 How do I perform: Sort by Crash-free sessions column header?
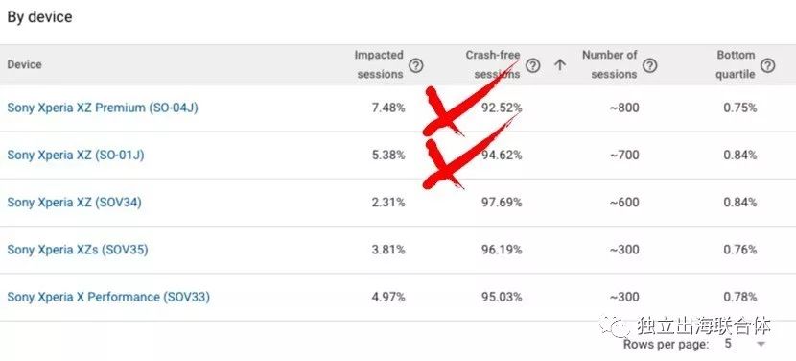pyautogui.click(x=494, y=64)
